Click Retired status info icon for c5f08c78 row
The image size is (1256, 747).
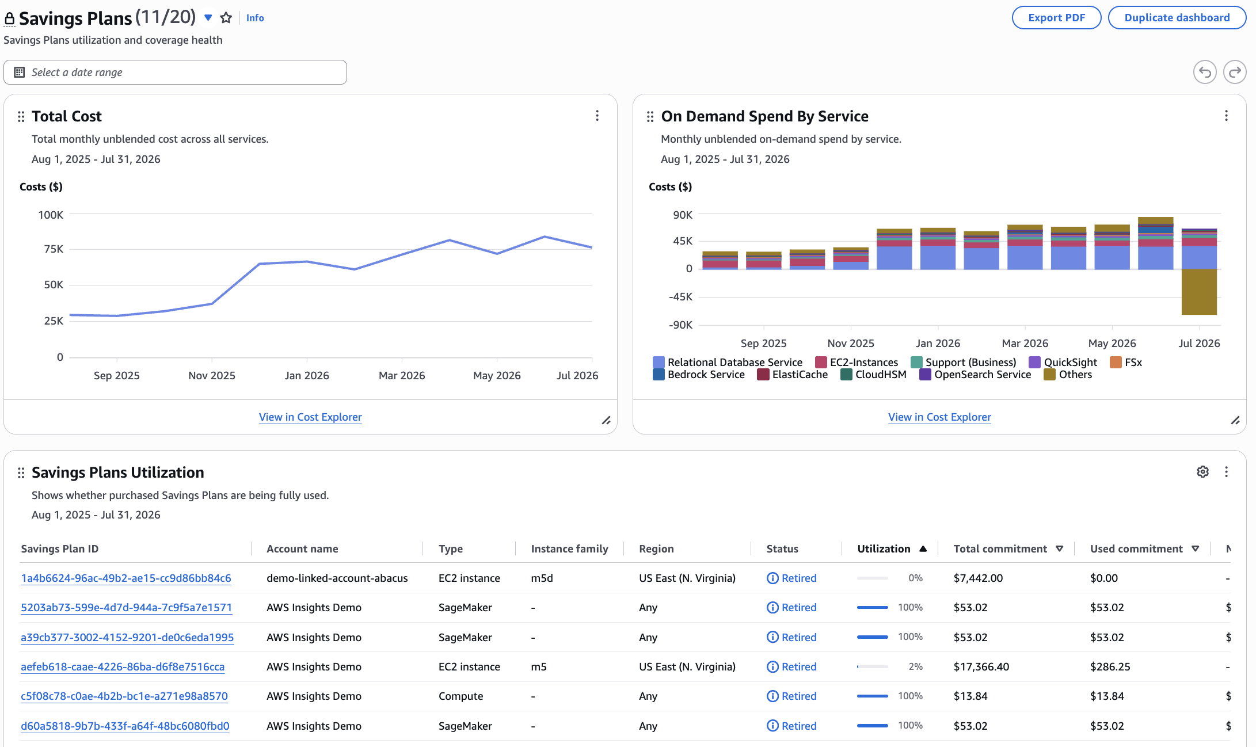pyautogui.click(x=772, y=696)
